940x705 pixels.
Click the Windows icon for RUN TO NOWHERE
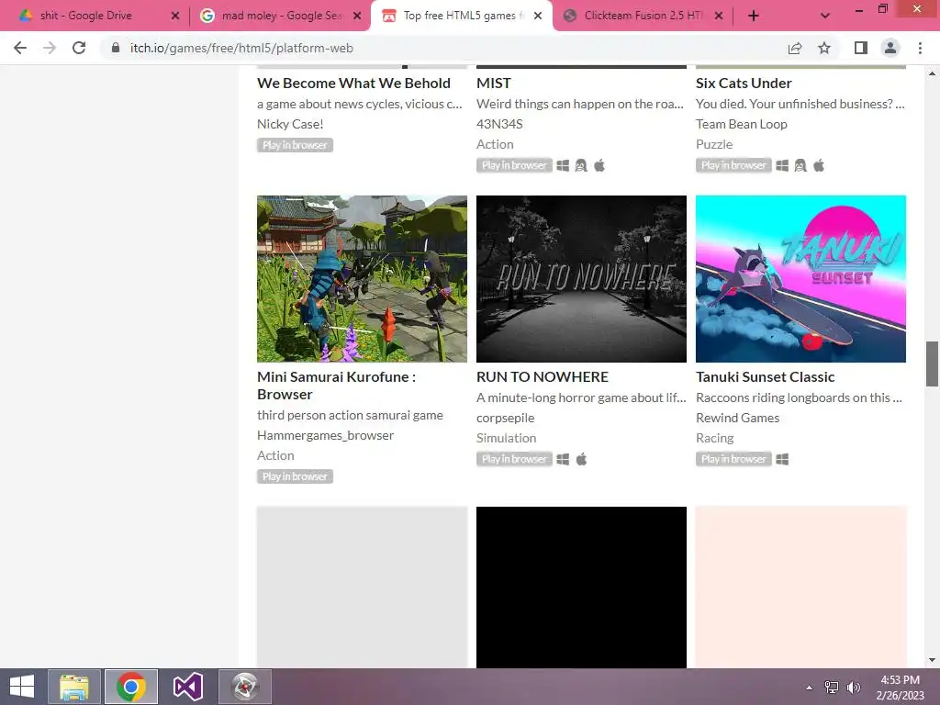point(563,459)
